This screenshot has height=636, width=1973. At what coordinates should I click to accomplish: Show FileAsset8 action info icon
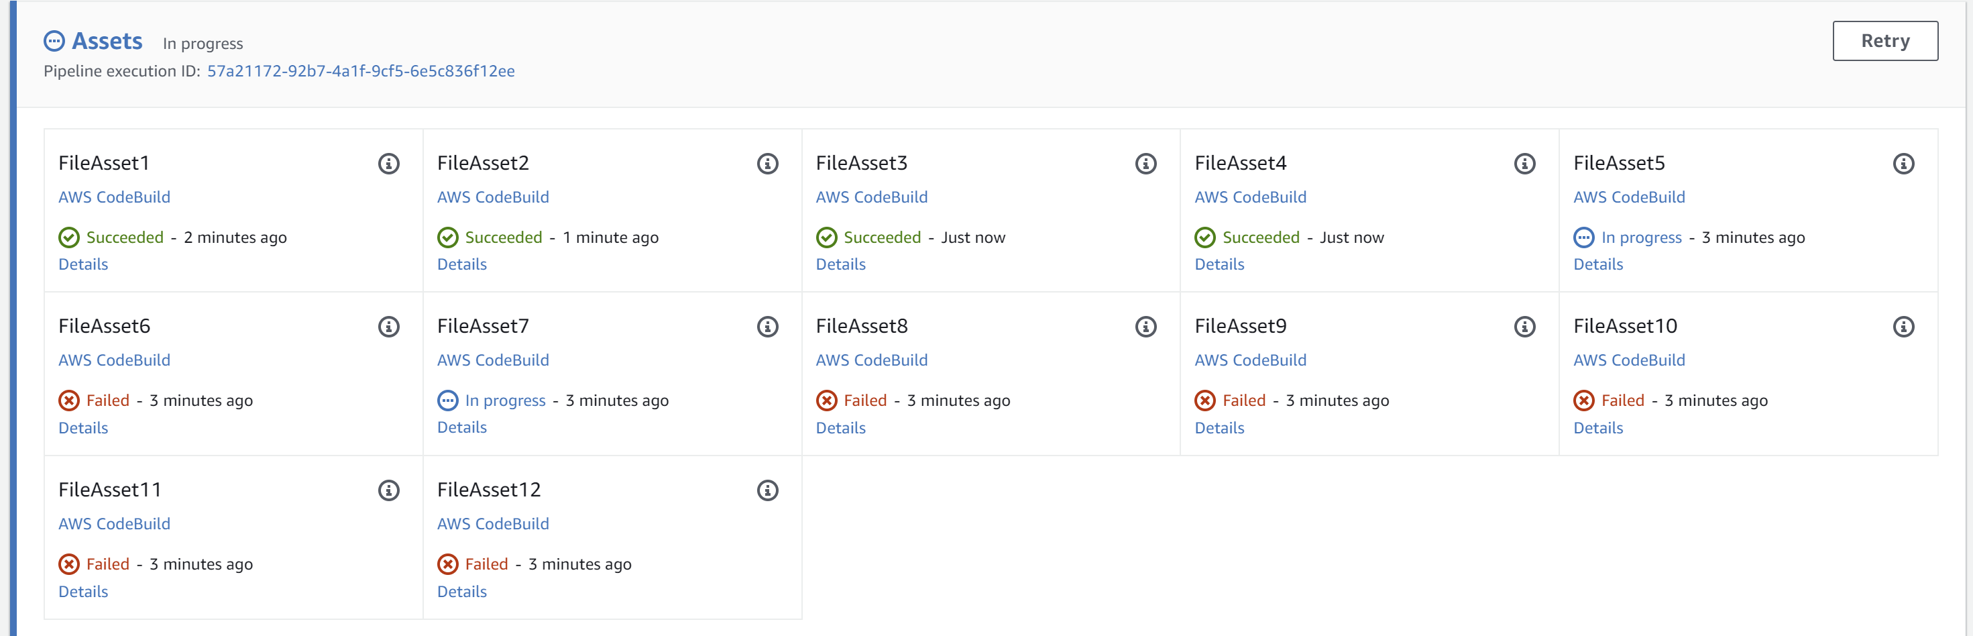(x=1146, y=327)
